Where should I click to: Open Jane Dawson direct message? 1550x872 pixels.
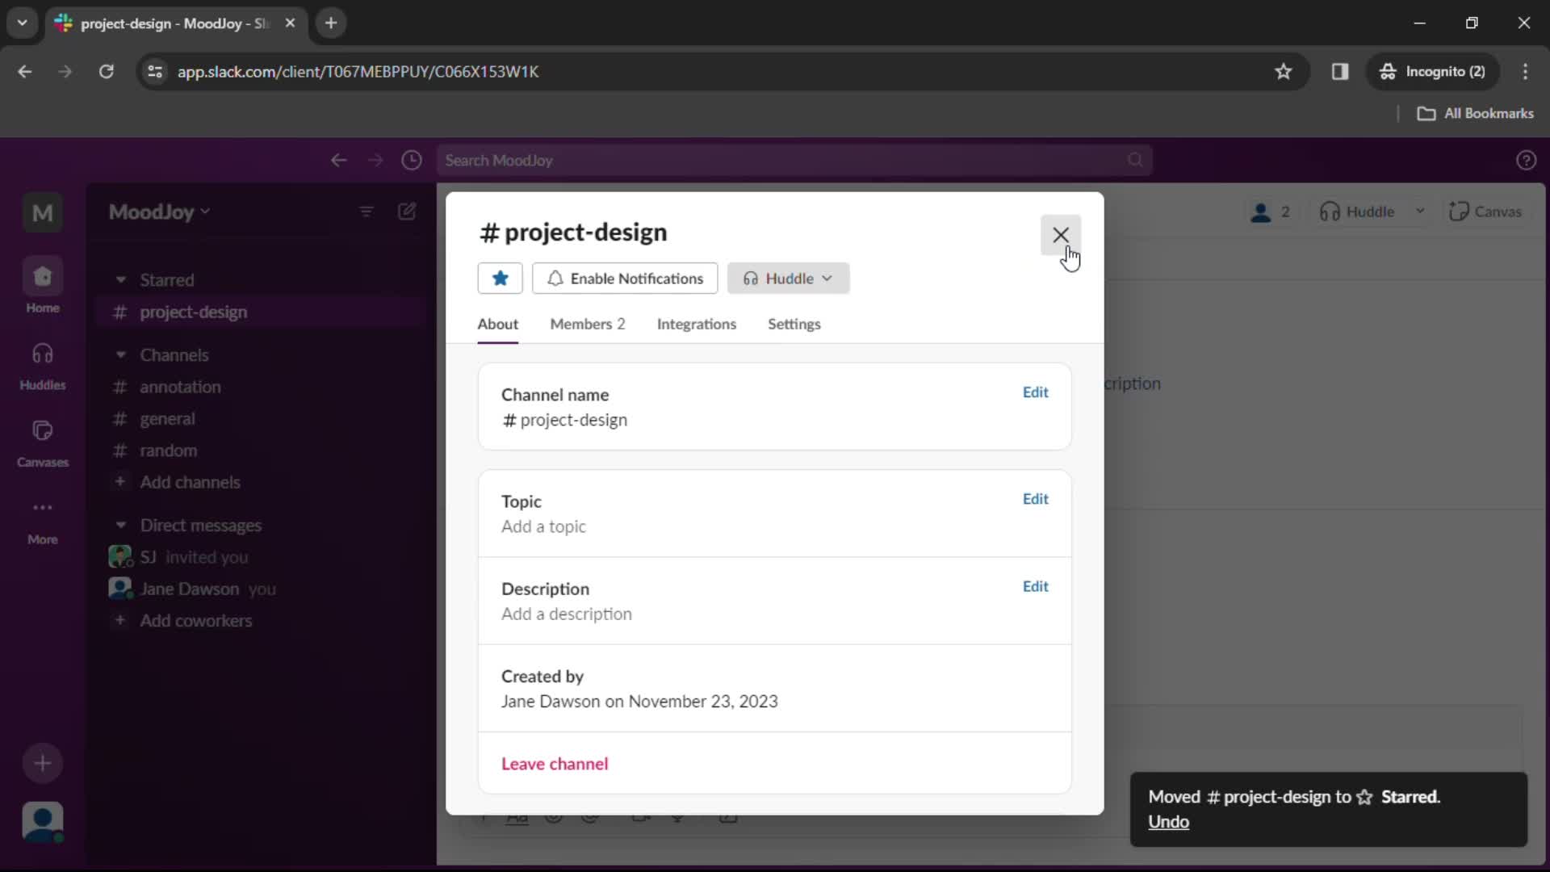(260, 589)
